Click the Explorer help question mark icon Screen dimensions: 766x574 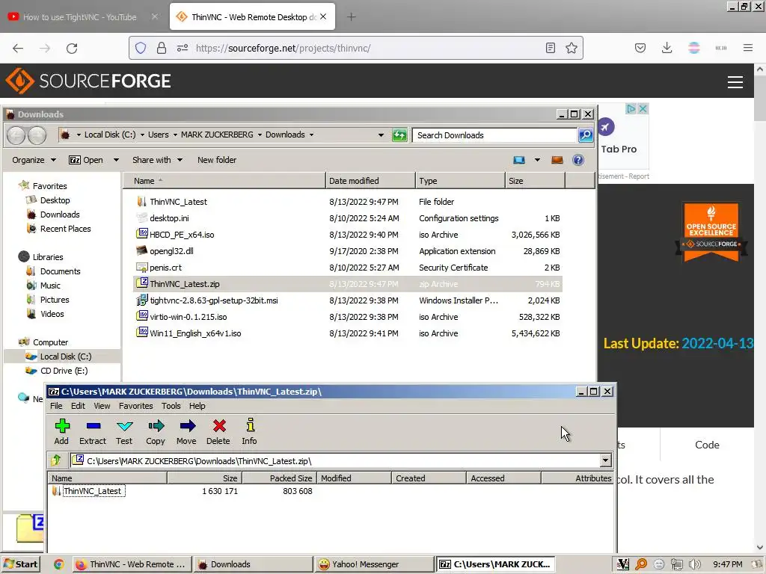point(578,160)
